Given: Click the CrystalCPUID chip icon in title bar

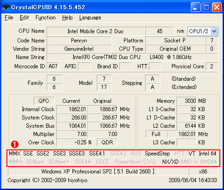Looking at the screenshot, I should (x=6, y=7).
